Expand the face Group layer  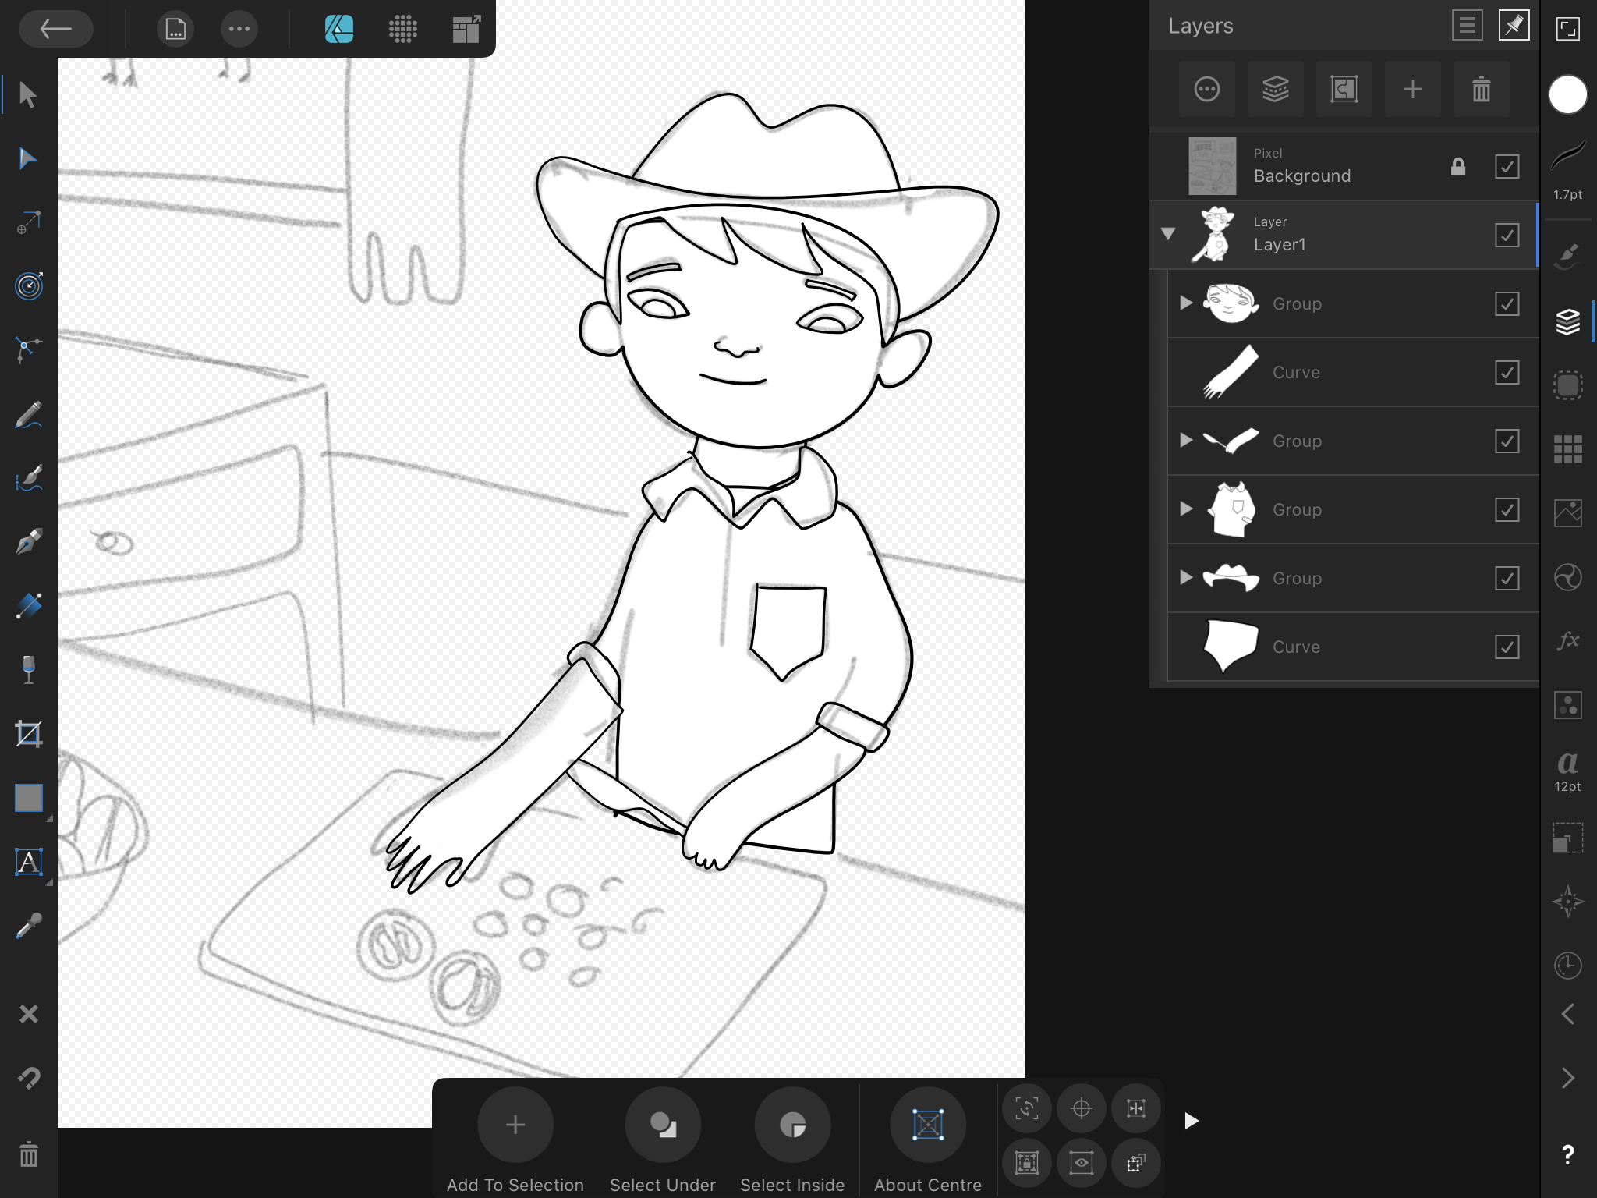1186,303
